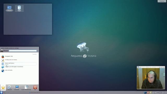Click the KDE launcher button in the taskbar
167x94 pixels.
1,92
